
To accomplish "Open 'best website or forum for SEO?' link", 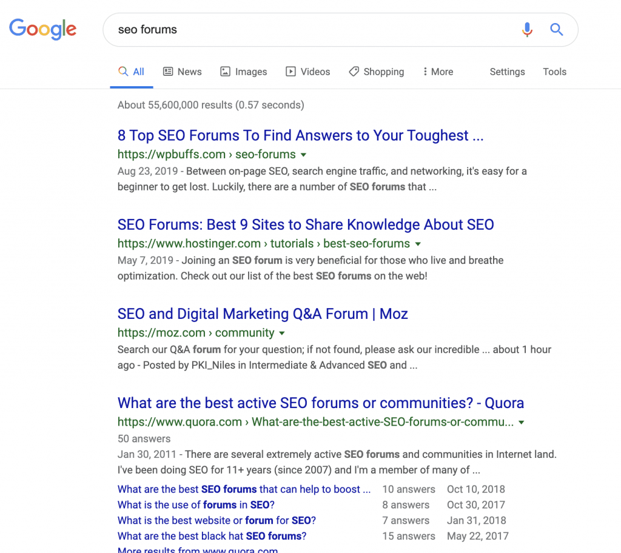I will point(217,520).
